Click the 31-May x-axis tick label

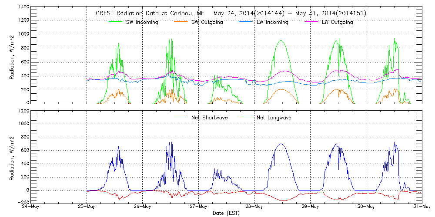click(422, 207)
